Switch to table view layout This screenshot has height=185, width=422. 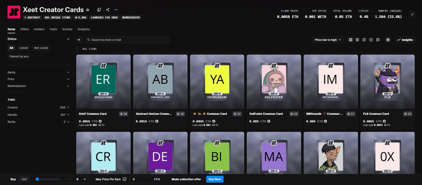pyautogui.click(x=378, y=40)
